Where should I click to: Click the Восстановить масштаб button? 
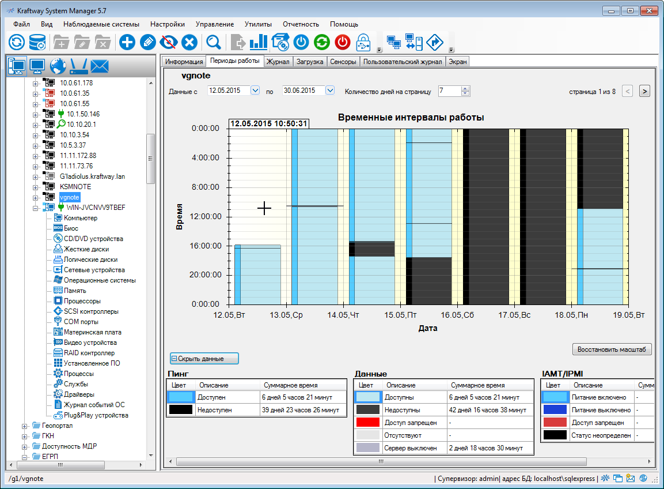pos(612,349)
